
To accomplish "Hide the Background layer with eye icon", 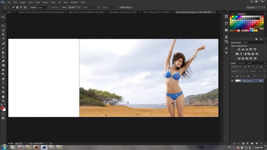I will tap(232, 81).
